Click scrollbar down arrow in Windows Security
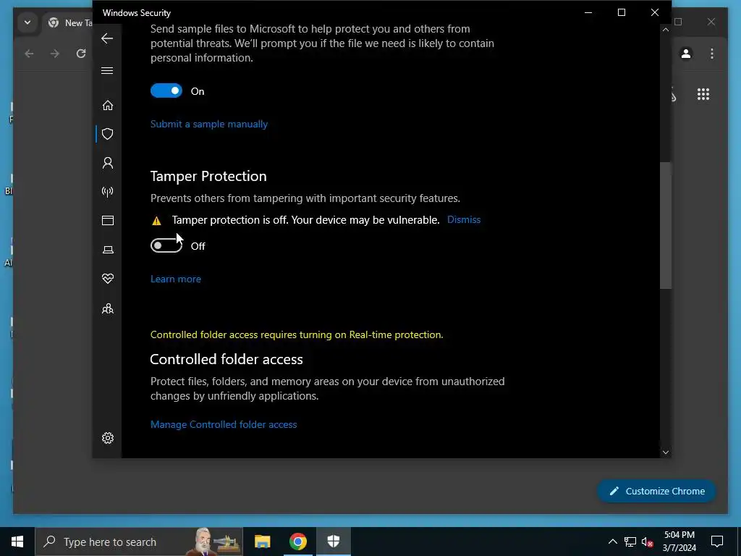This screenshot has height=556, width=741. (666, 452)
